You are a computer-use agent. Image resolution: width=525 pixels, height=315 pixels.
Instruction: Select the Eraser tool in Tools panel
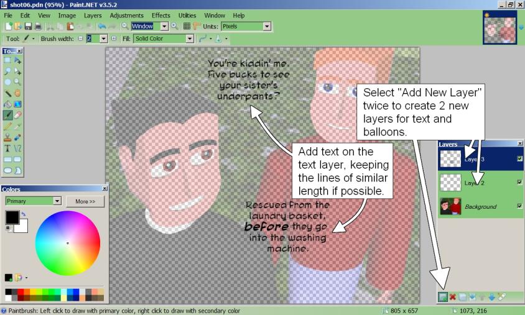pos(17,115)
